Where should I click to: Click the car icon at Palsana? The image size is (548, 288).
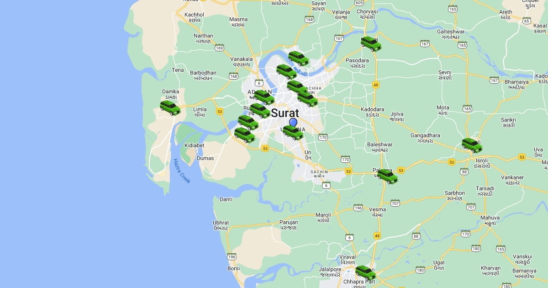point(387,176)
